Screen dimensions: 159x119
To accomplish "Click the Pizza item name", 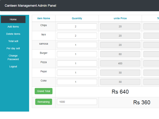I will pyautogui.click(x=44, y=62).
